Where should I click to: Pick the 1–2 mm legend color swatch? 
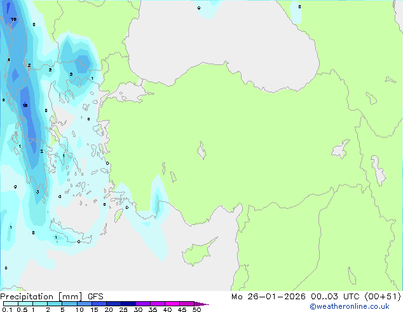click(x=40, y=304)
